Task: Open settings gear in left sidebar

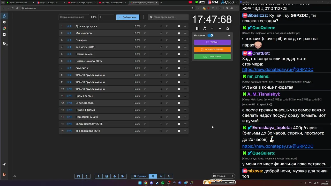Action: pos(4,22)
